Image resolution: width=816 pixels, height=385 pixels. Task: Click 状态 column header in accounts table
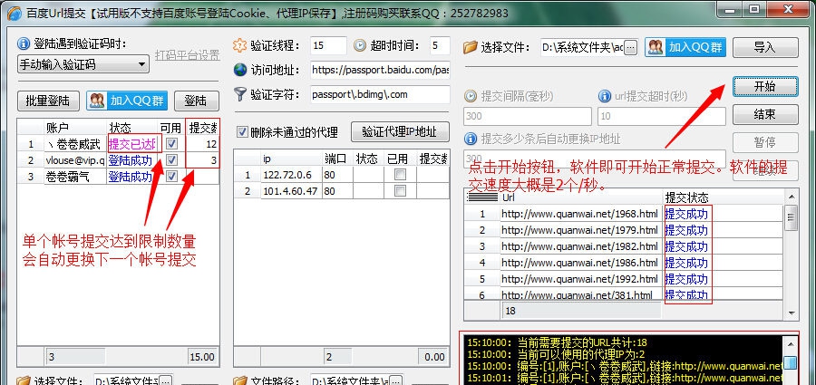[x=132, y=128]
